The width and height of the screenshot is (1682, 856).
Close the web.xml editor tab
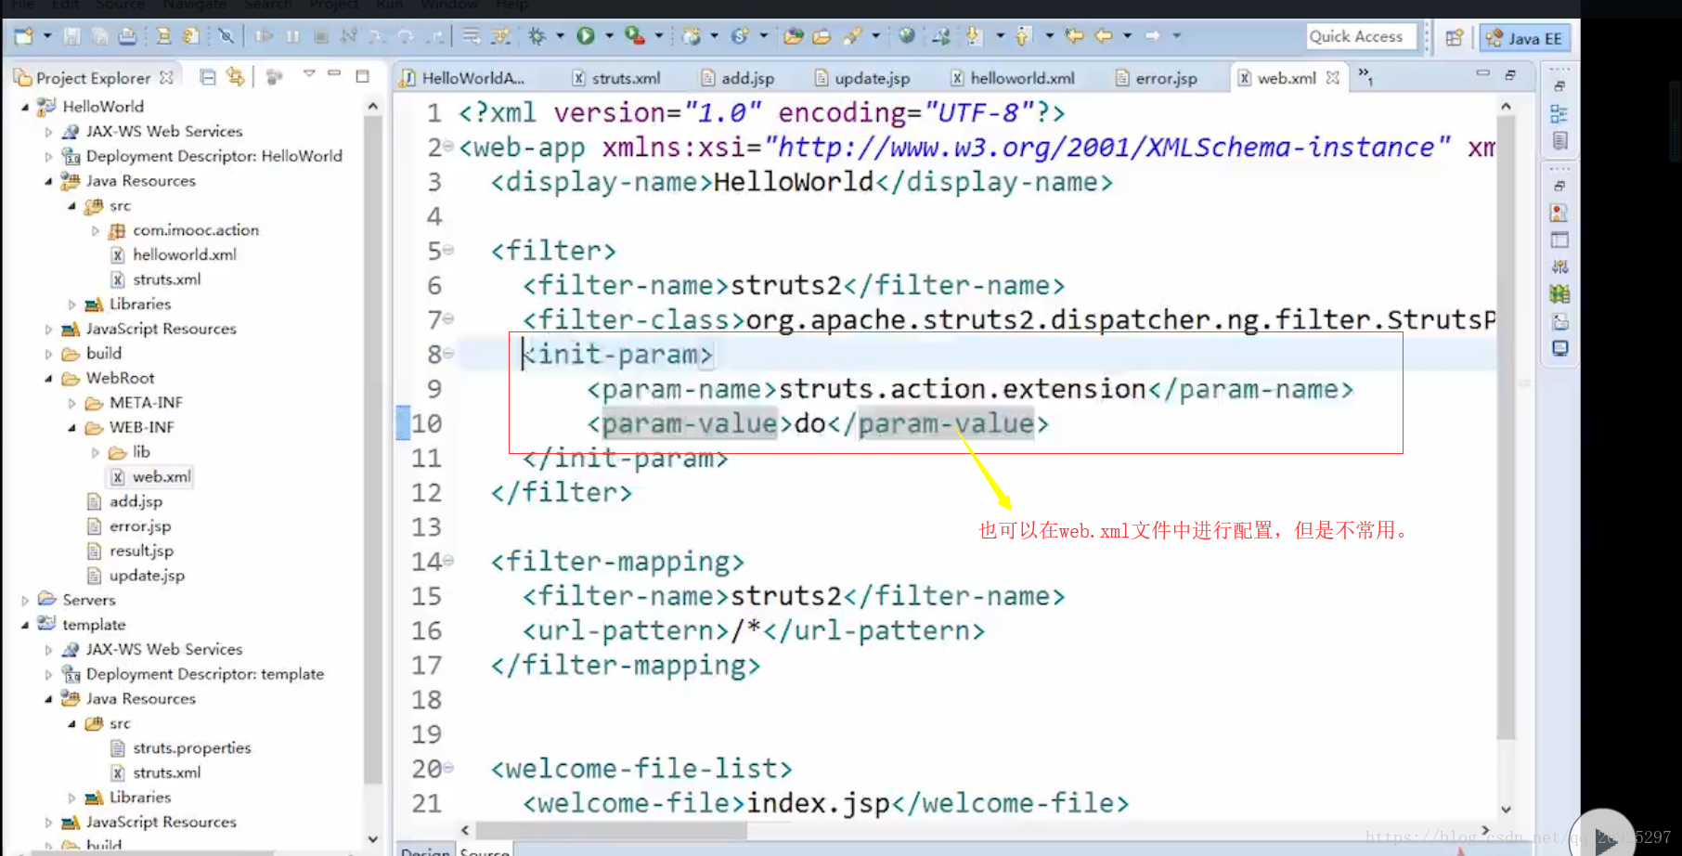1333,78
